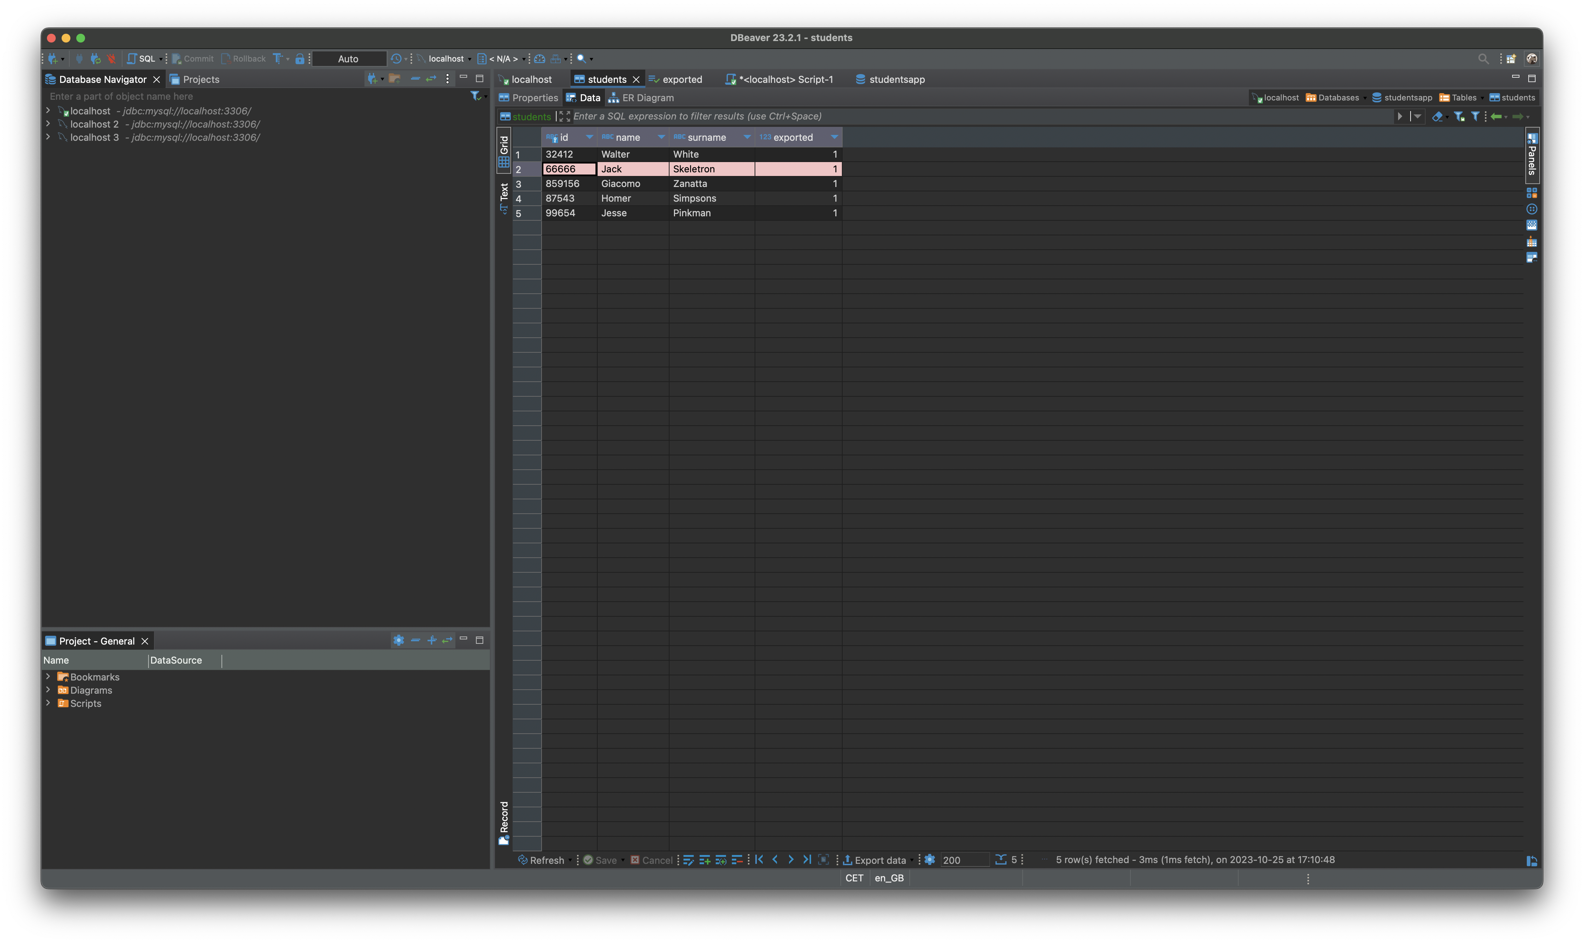
Task: Open Navigator view menu three dots
Action: (447, 79)
